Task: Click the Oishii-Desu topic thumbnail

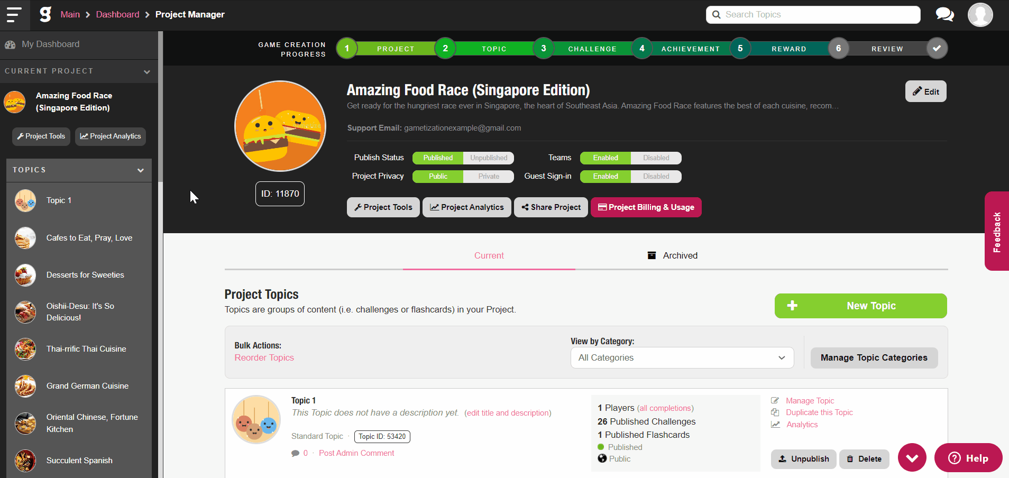Action: [x=25, y=312]
